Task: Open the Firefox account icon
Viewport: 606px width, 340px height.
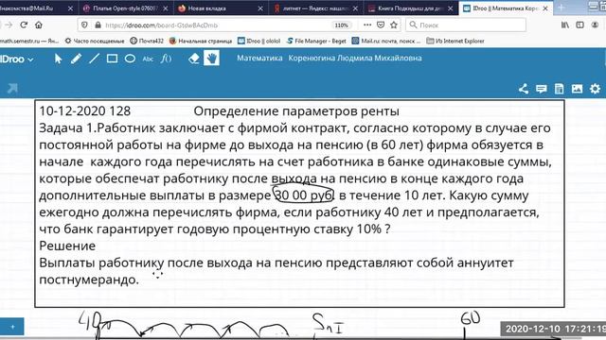Action: [595, 25]
